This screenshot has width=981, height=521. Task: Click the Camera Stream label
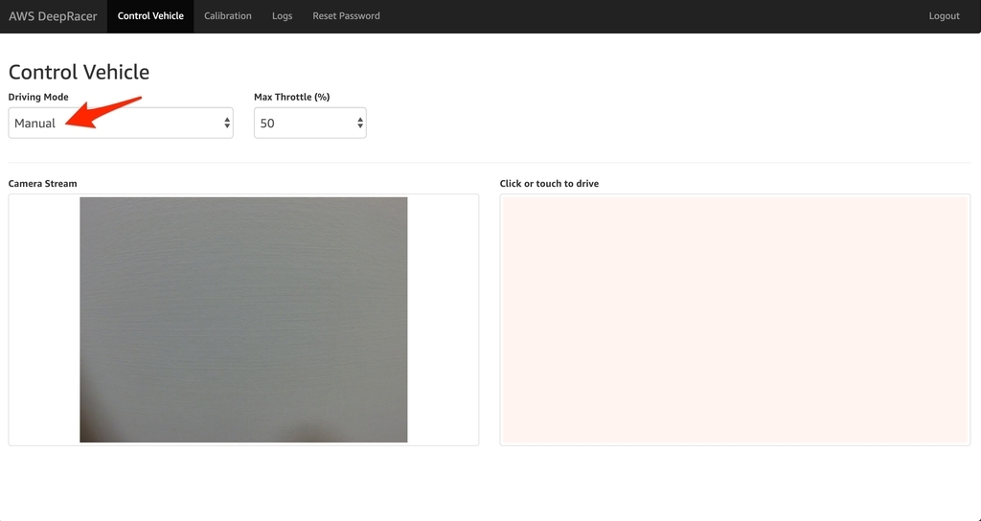pyautogui.click(x=42, y=183)
